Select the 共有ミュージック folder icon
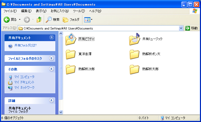201x122 pixels. click(134, 39)
